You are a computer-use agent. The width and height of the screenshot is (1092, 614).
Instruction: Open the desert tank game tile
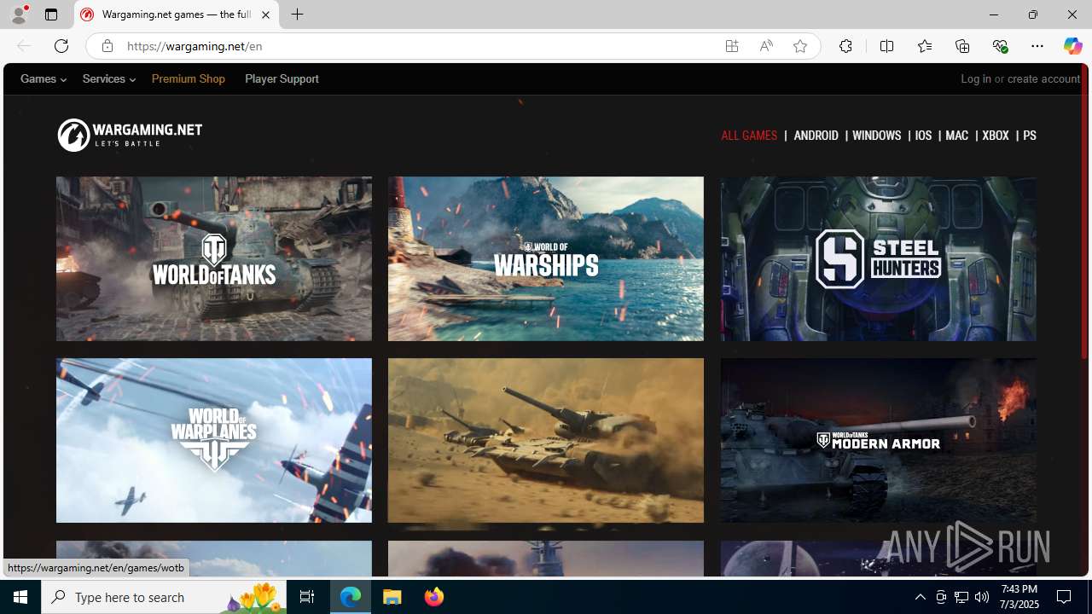coord(546,440)
